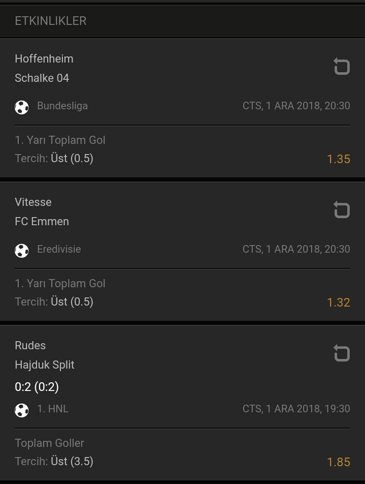
Task: Click the Toplam Goller market label
Action: [x=49, y=443]
